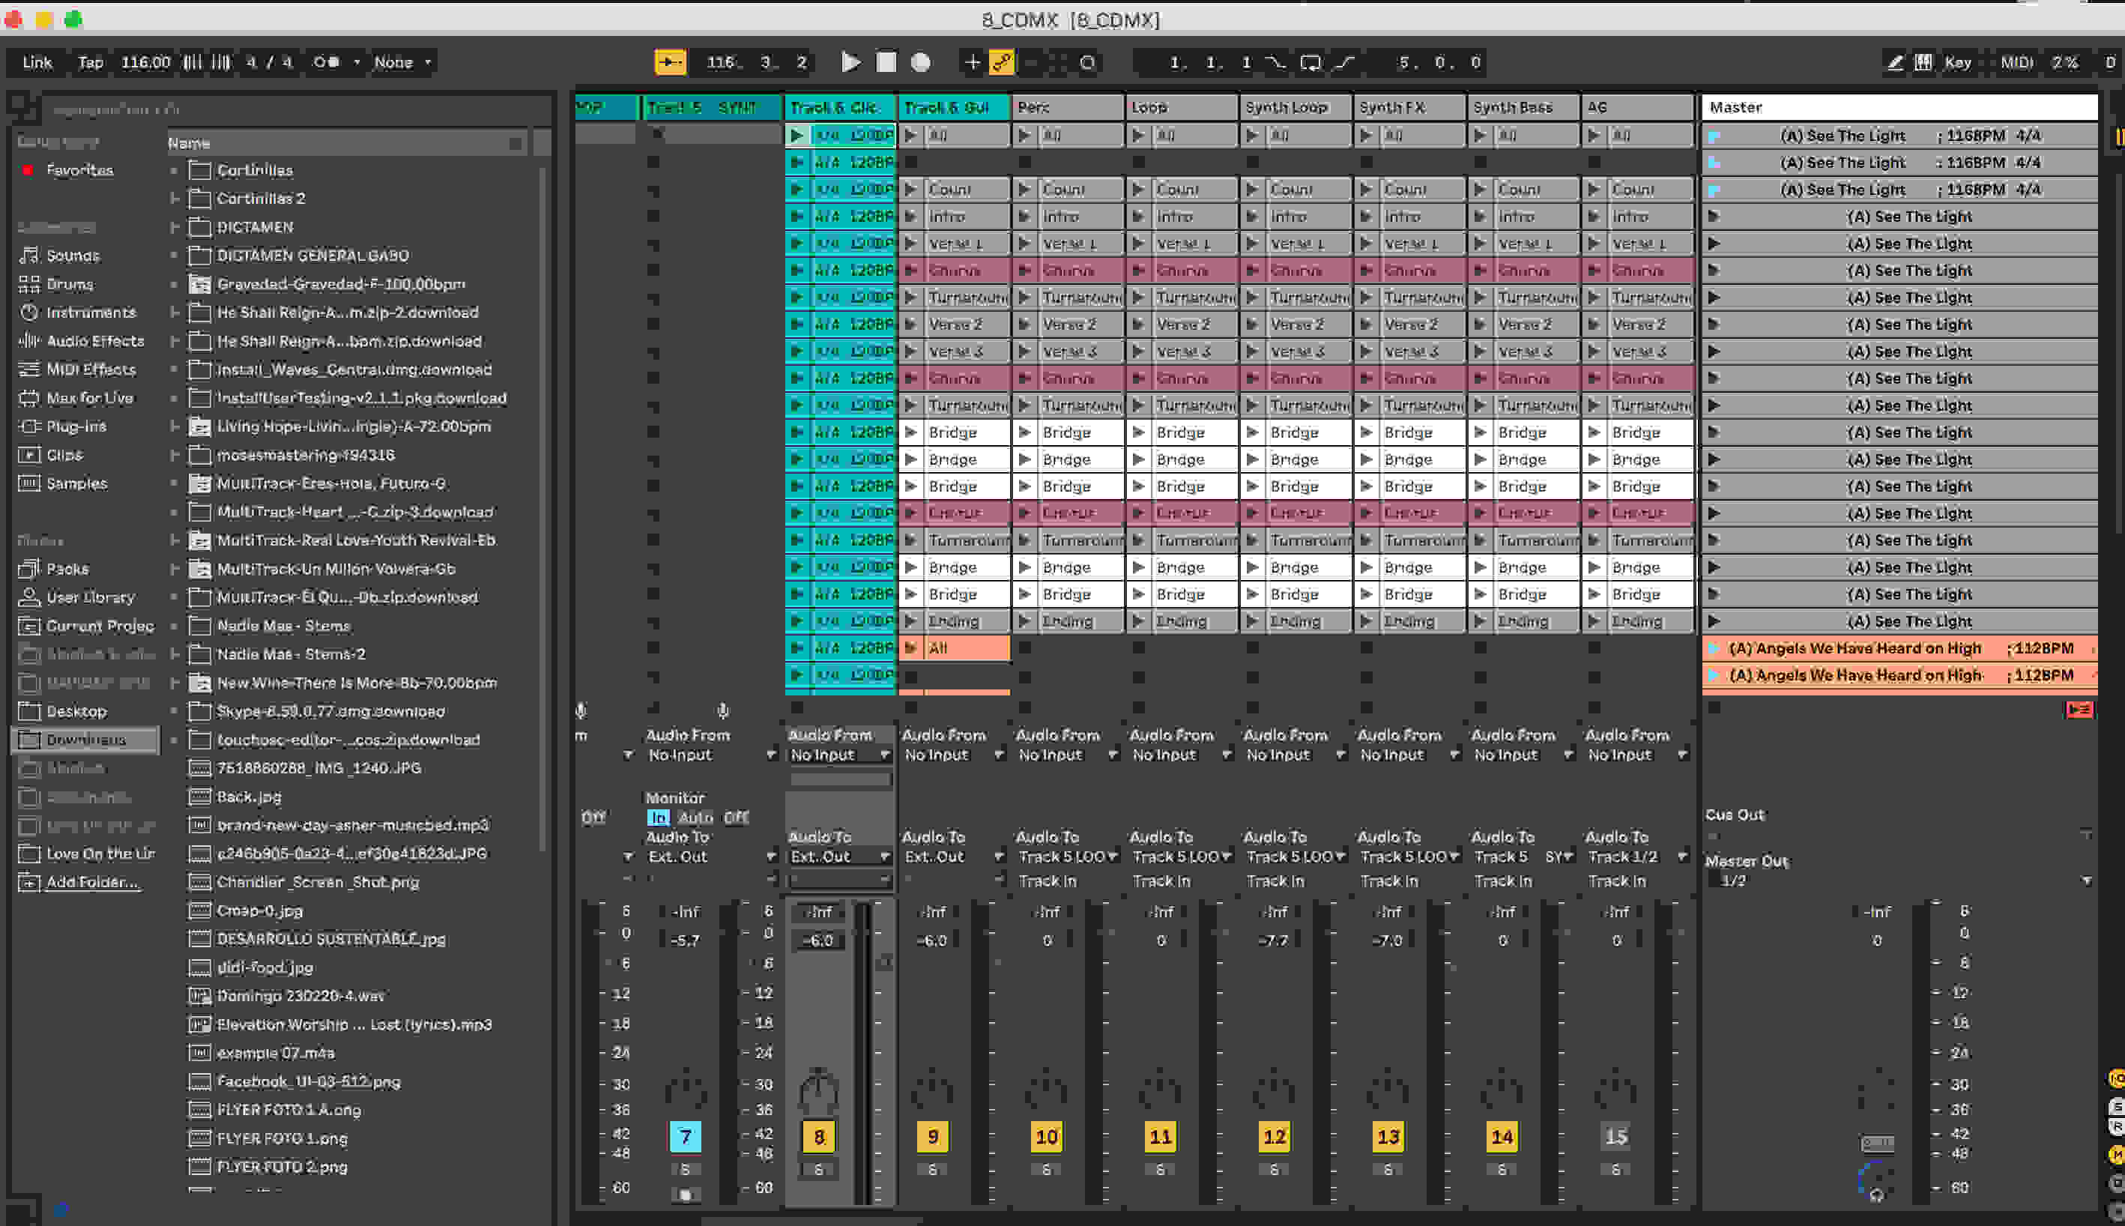This screenshot has width=2125, height=1226.
Task: Click the Arrangement Record button
Action: pos(921,61)
